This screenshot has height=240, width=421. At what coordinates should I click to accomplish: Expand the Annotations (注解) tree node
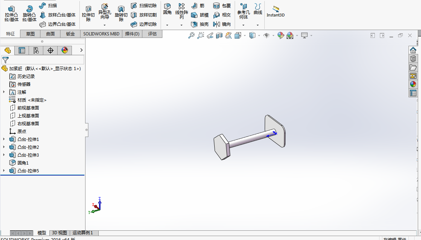(x=4, y=92)
